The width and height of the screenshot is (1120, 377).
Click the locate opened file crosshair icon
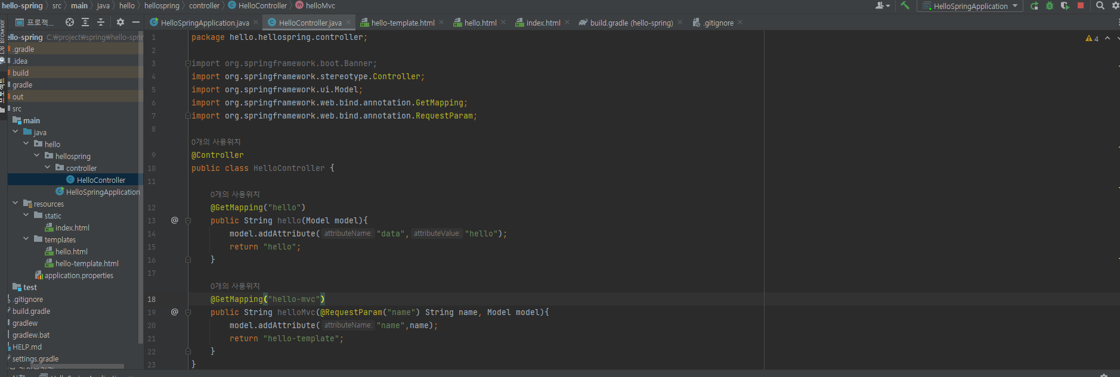[x=70, y=22]
